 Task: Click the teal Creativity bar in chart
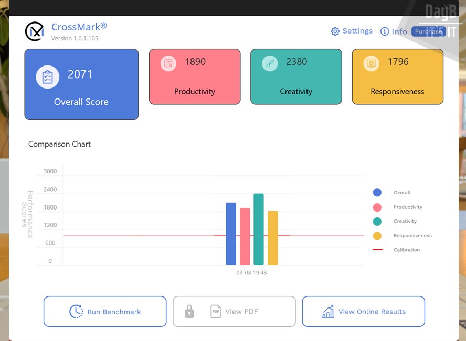click(259, 229)
